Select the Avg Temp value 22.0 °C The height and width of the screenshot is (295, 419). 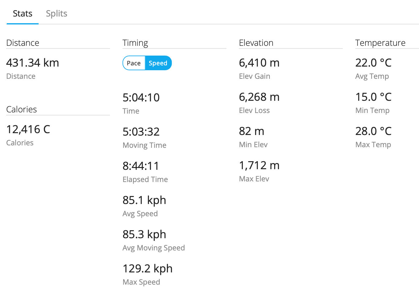coord(373,63)
